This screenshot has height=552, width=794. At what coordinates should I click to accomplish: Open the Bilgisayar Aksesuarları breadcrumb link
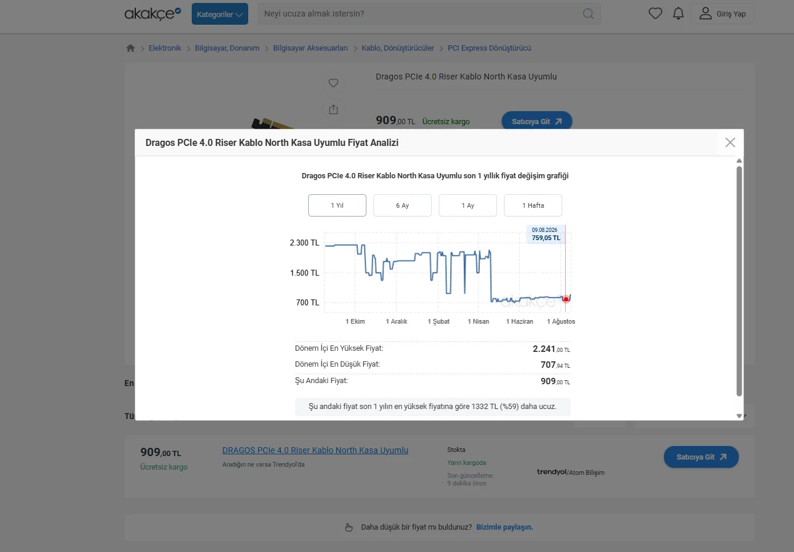click(311, 48)
